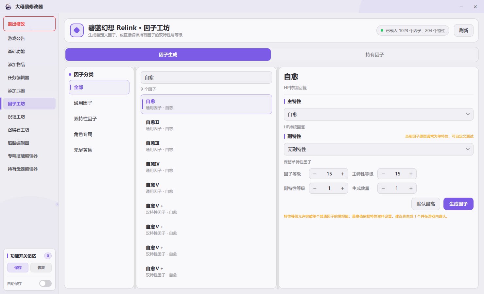Open 祝福工坊 in the sidebar
This screenshot has width=484, height=294.
(x=29, y=117)
